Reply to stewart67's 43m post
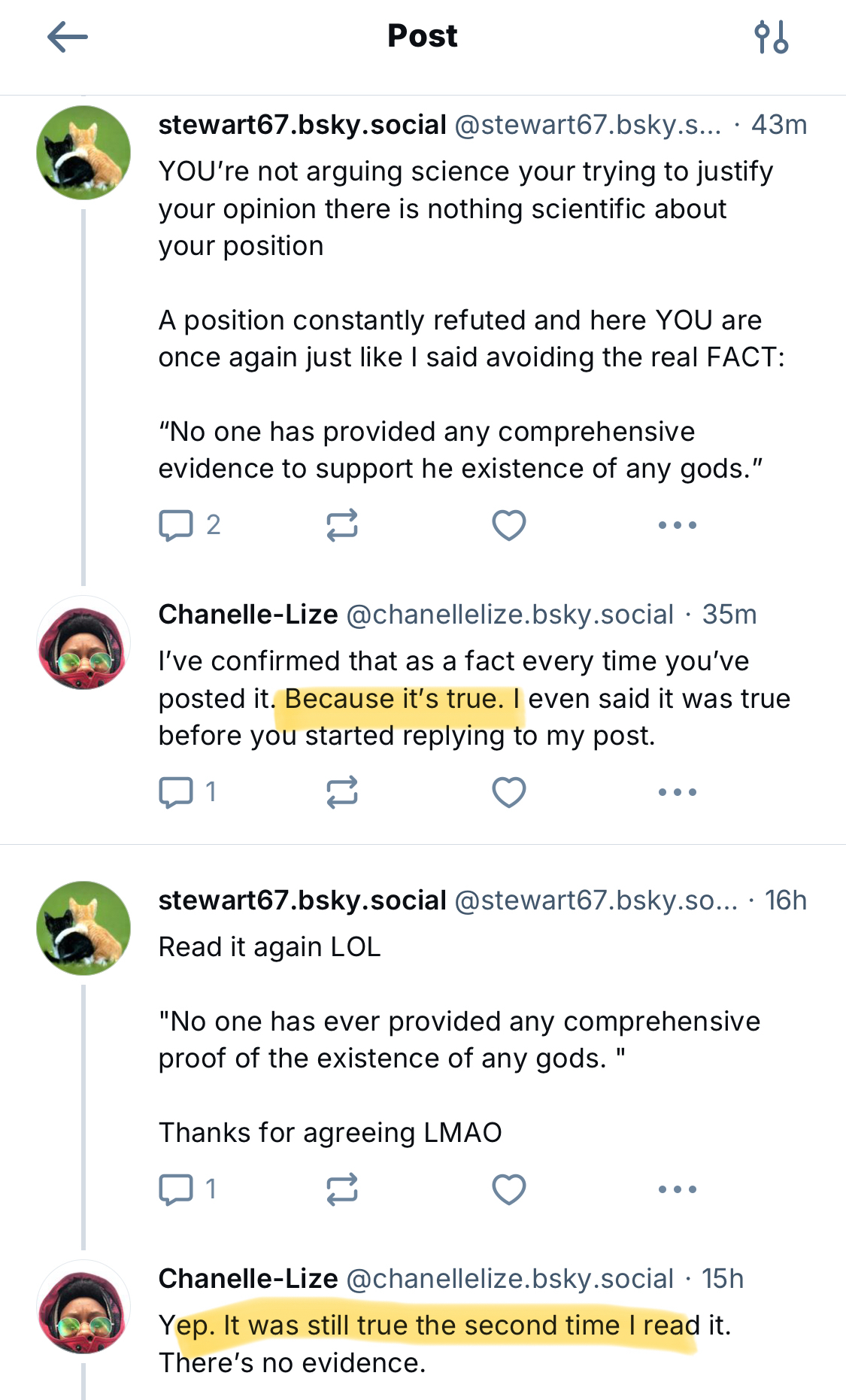This screenshot has width=846, height=1400. [x=177, y=525]
